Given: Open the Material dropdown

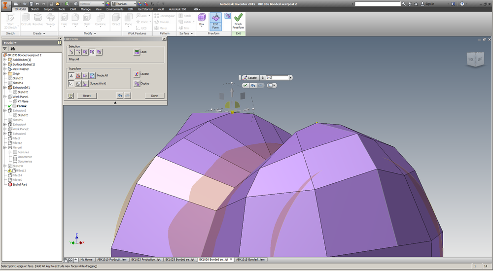Looking at the screenshot, I should pyautogui.click(x=92, y=4).
